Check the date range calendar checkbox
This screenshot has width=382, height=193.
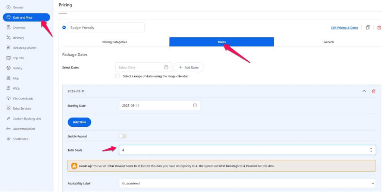118,76
